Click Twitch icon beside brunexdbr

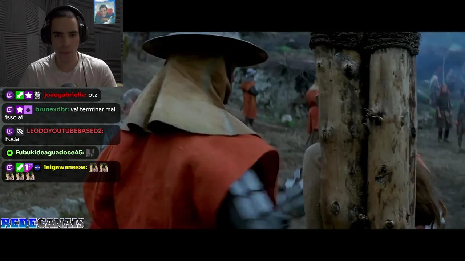pos(10,109)
